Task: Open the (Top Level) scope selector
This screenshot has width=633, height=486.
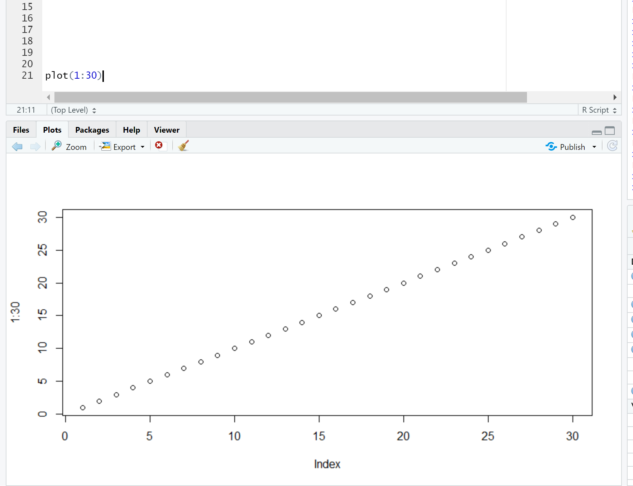Action: 73,110
